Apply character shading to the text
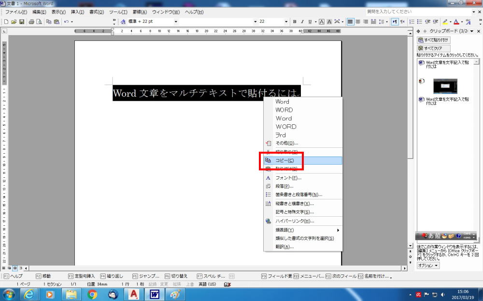483x301 pixels. (329, 22)
